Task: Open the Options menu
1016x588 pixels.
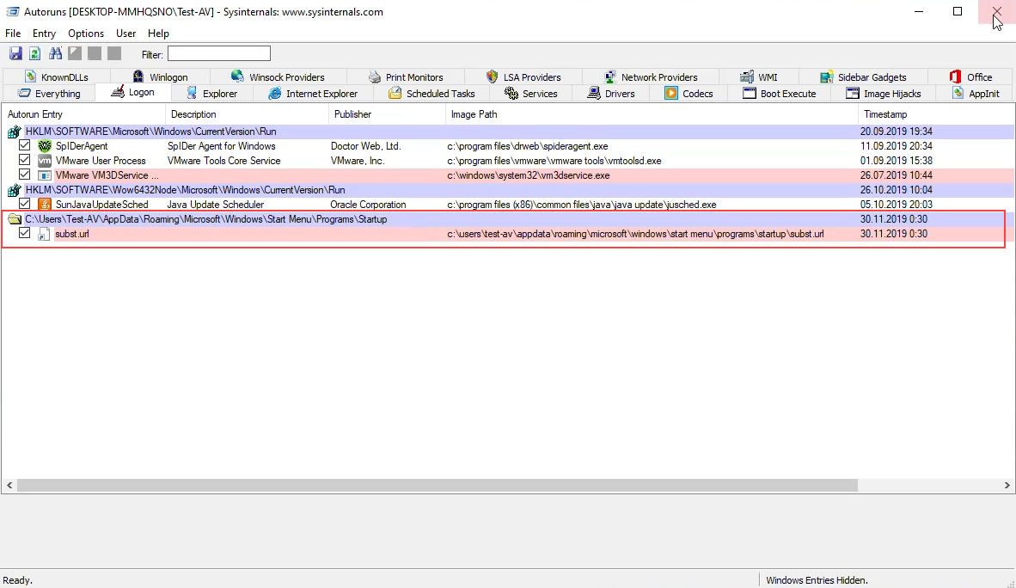Action: pyautogui.click(x=86, y=33)
